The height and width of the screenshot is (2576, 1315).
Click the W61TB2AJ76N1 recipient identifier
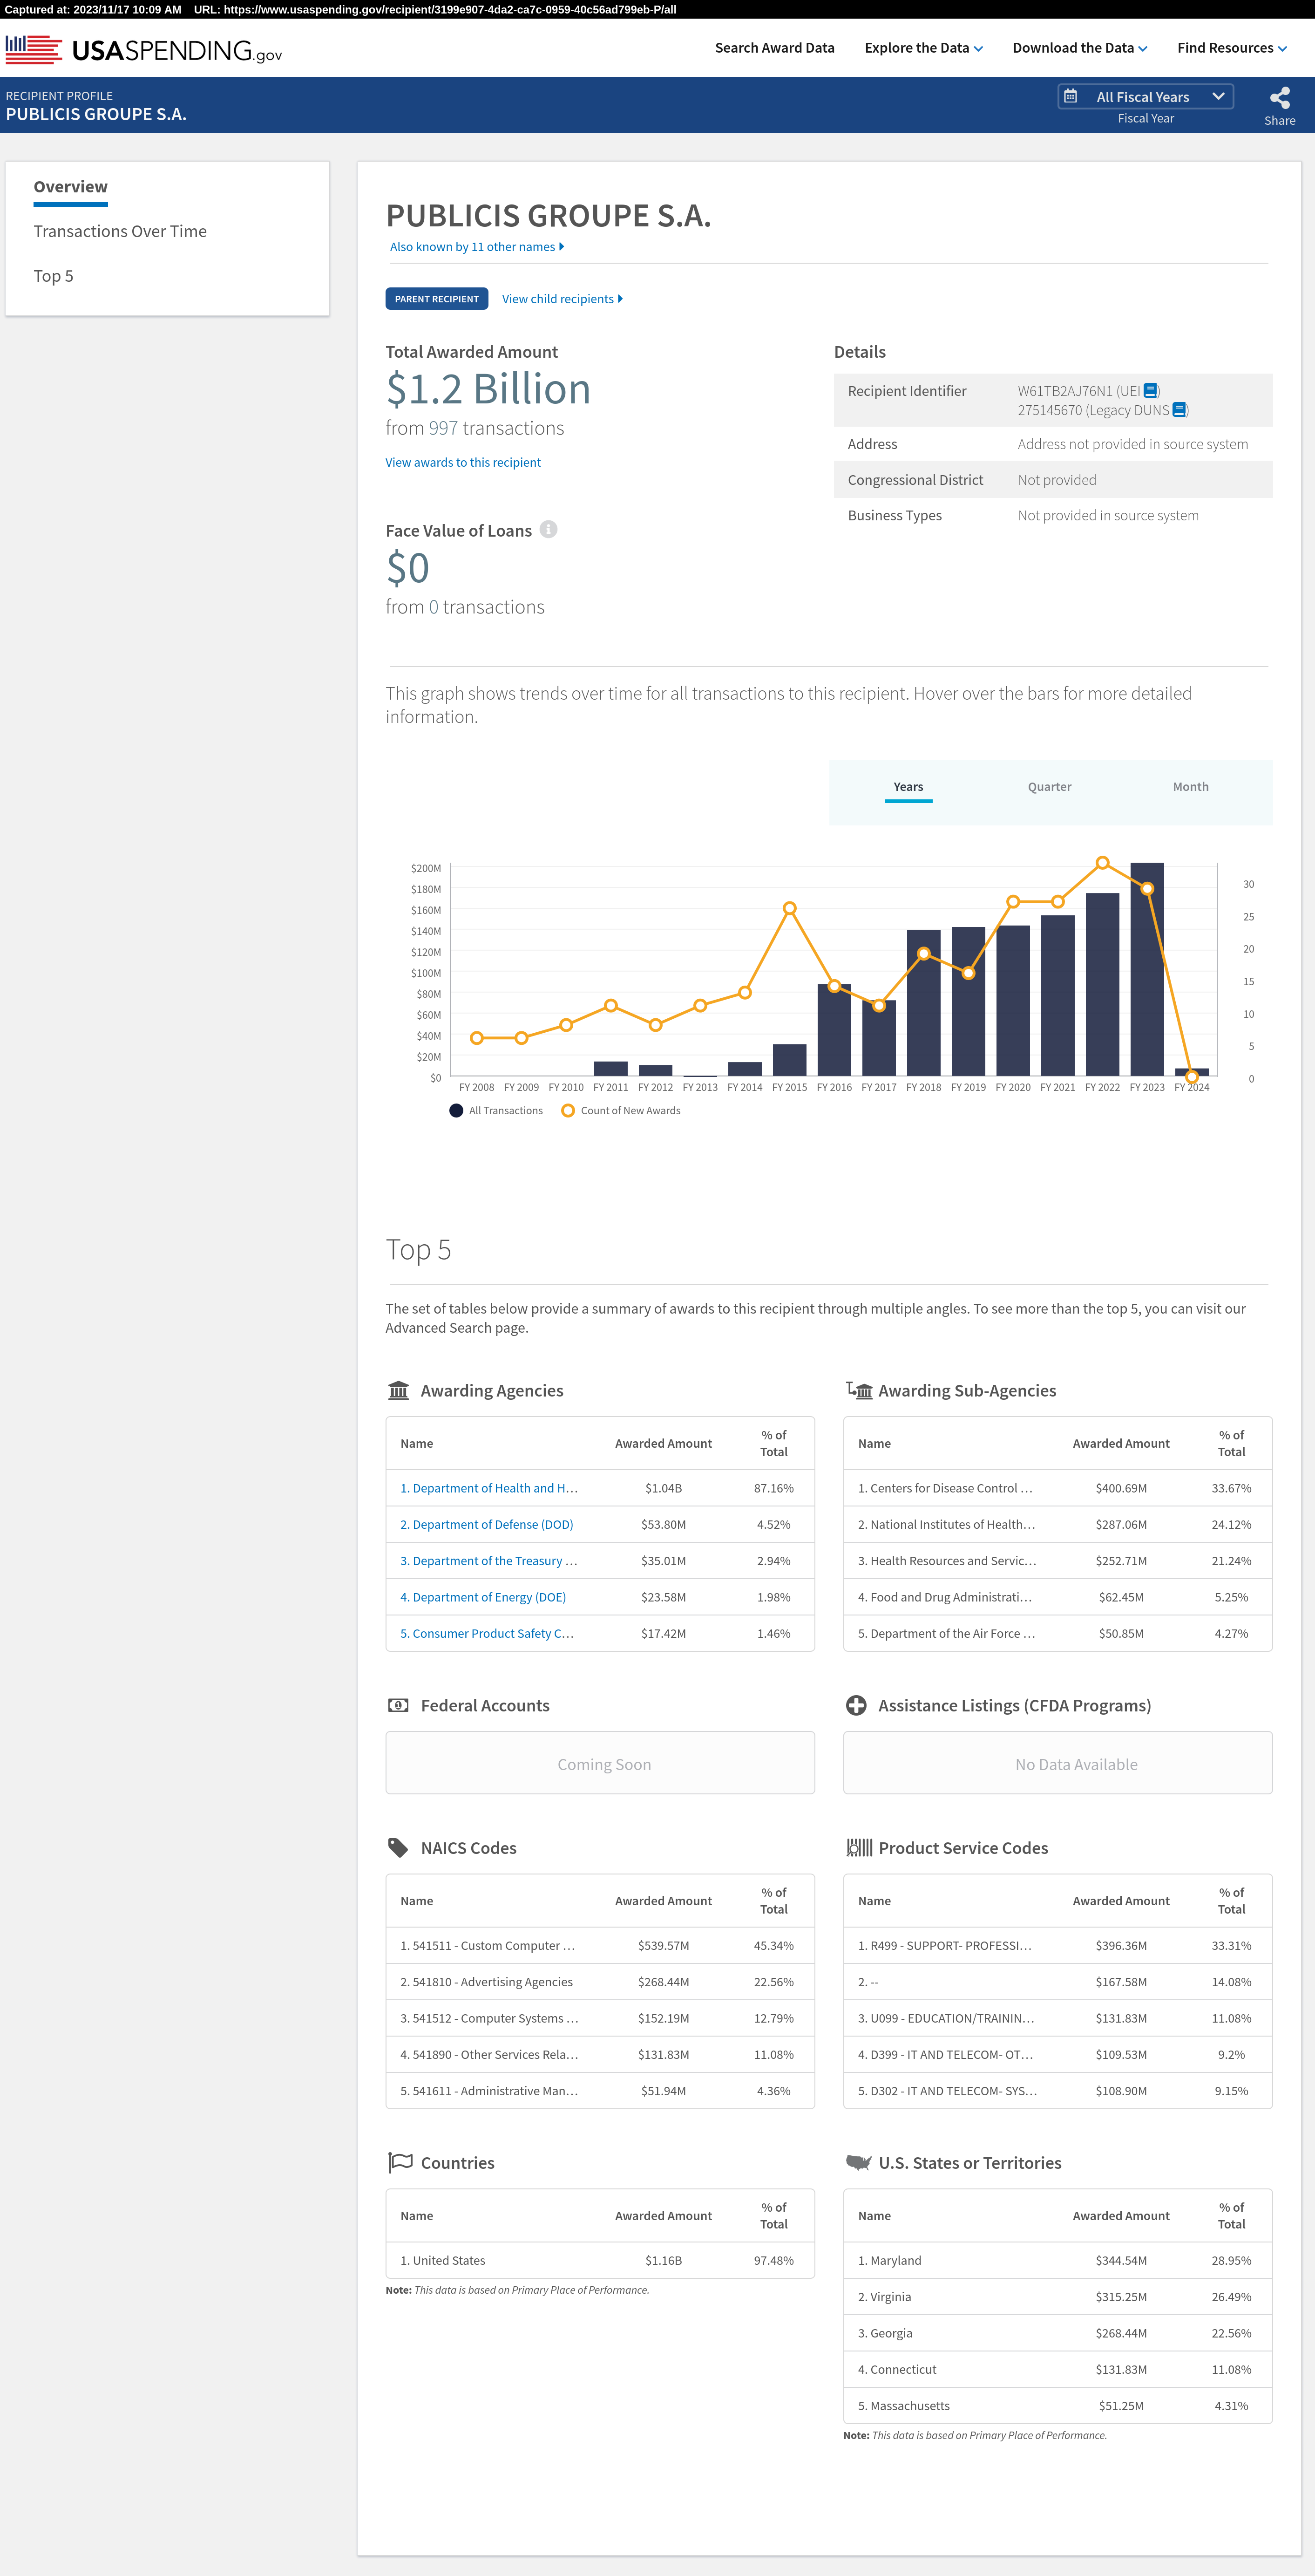1065,391
